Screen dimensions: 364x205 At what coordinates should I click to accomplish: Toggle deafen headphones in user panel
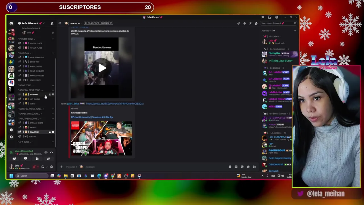point(43,167)
